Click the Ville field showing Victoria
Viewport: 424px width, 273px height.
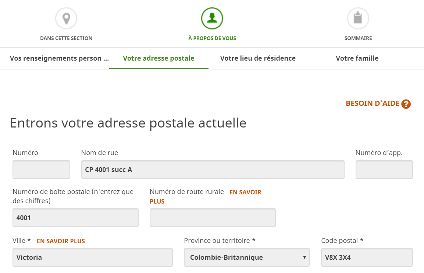92,257
